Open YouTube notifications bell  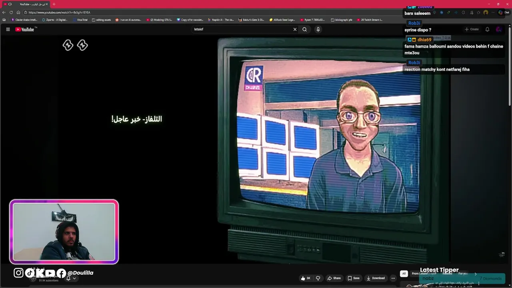point(487,29)
